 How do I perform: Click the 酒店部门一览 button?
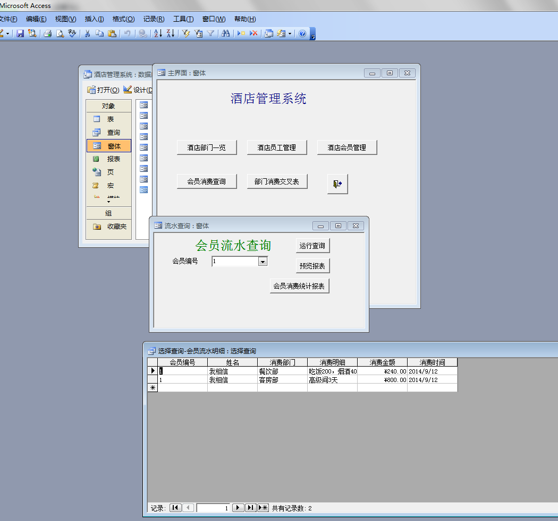tap(207, 147)
